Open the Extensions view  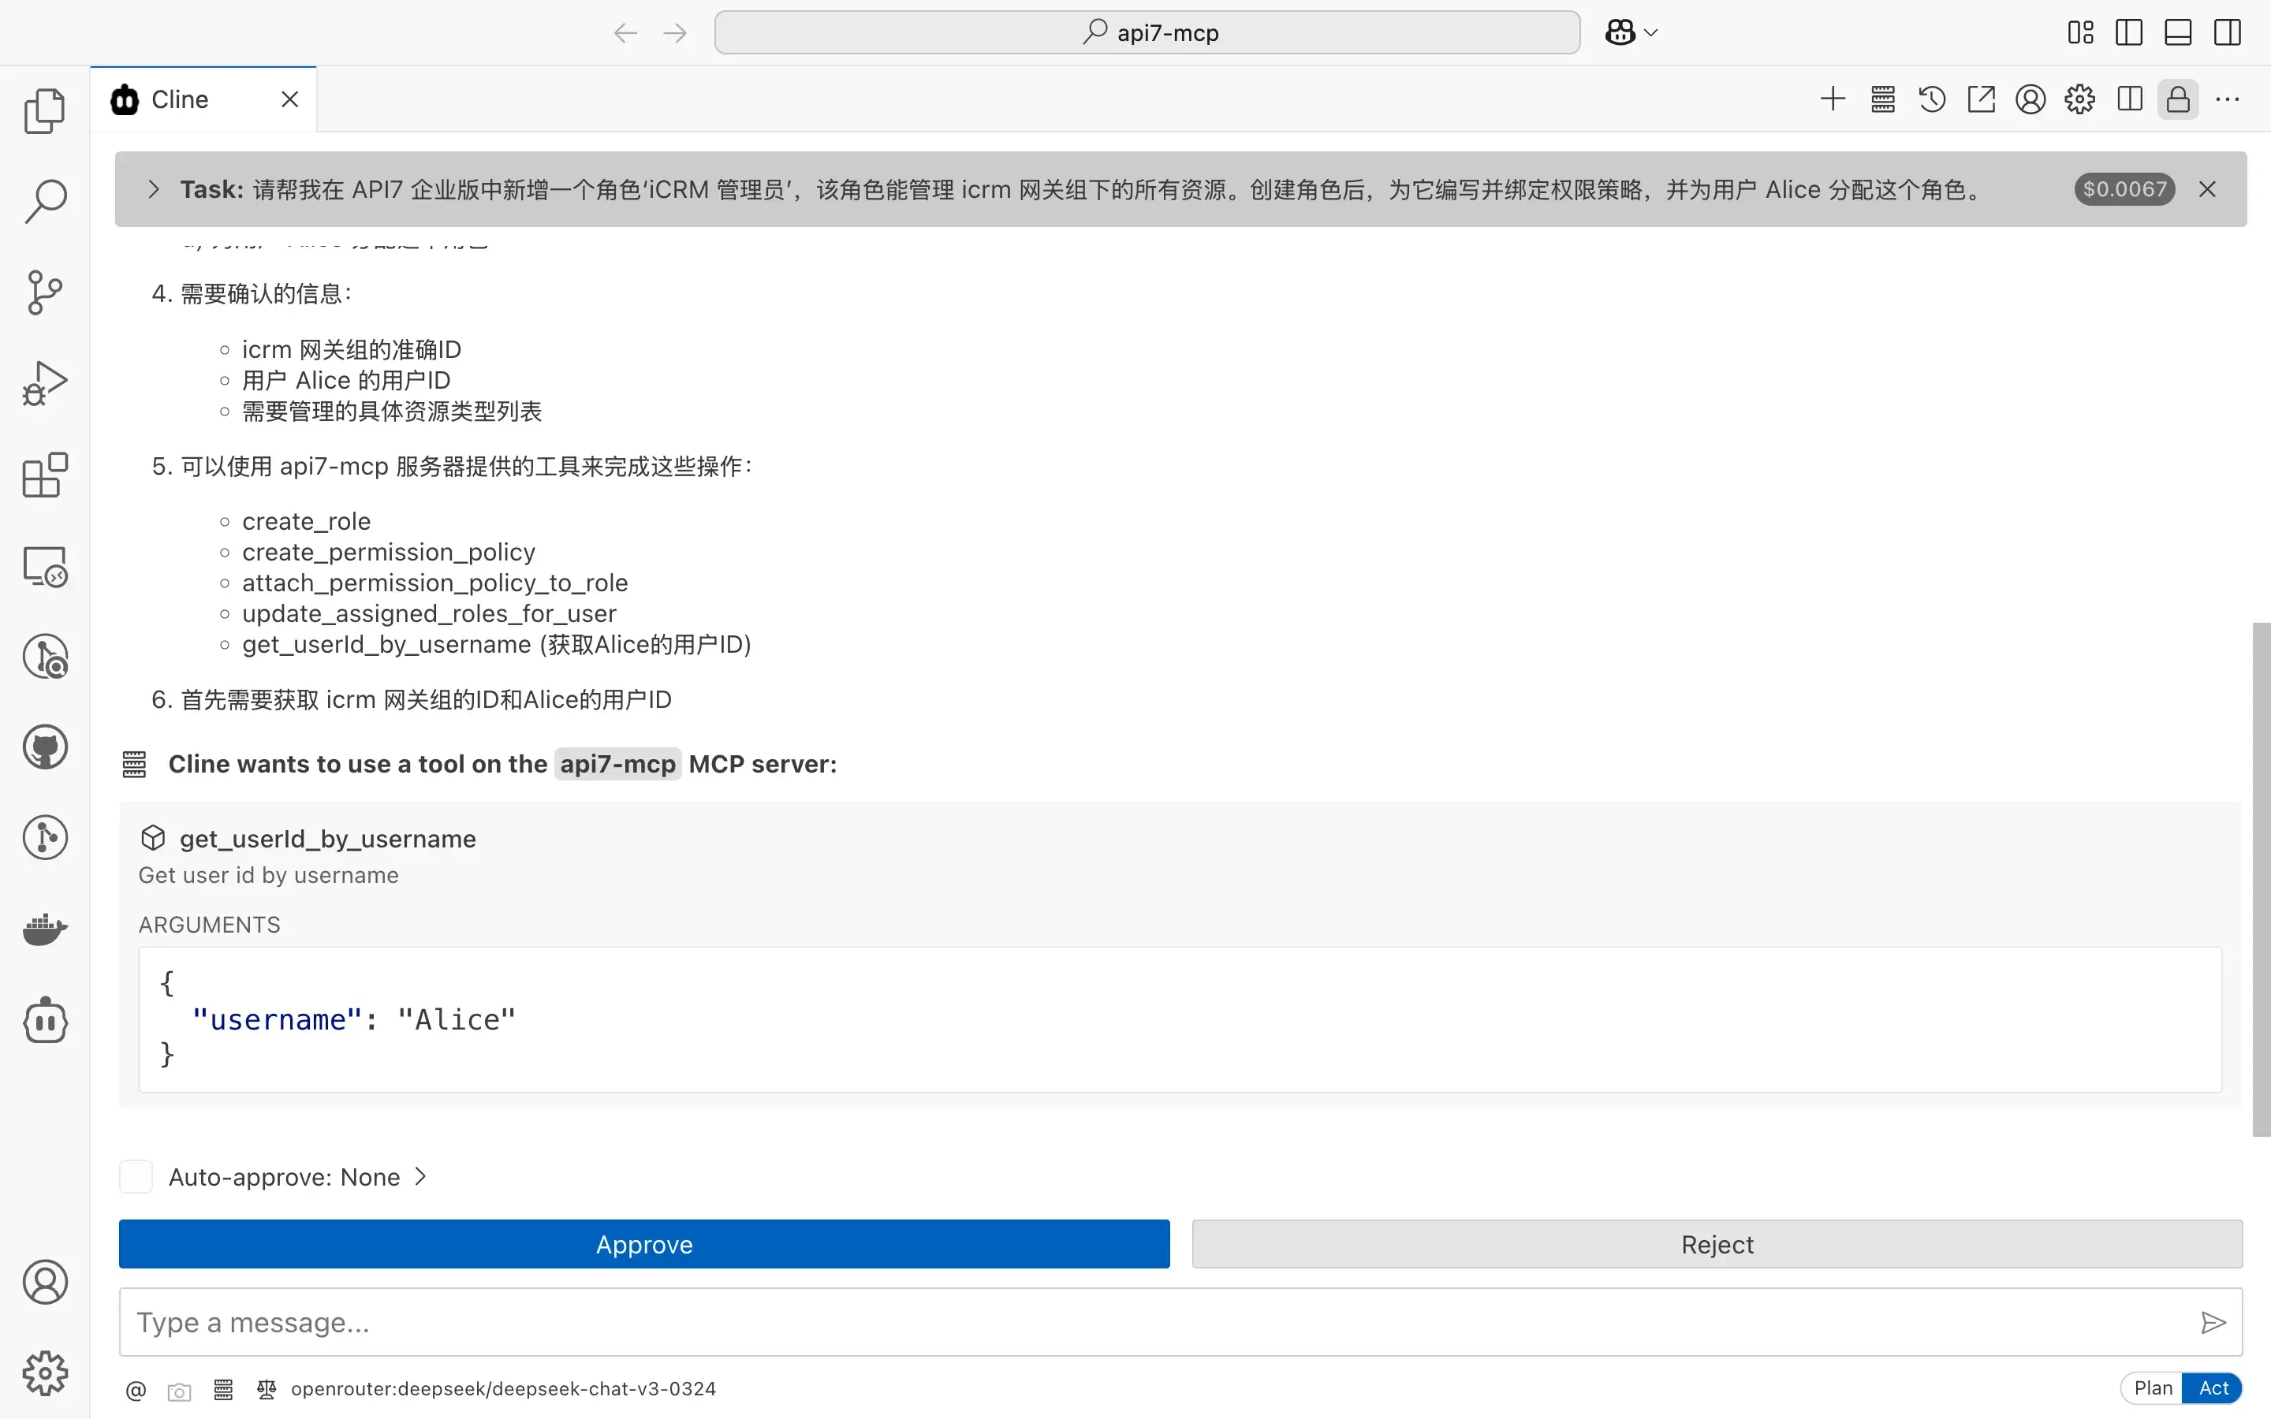44,475
